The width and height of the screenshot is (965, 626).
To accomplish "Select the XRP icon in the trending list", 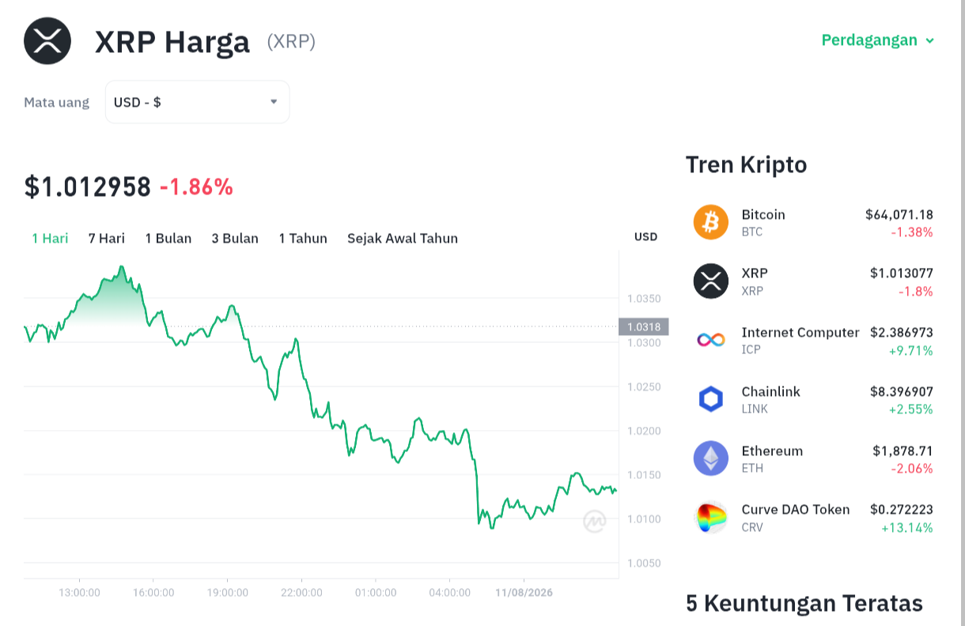I will pyautogui.click(x=710, y=281).
